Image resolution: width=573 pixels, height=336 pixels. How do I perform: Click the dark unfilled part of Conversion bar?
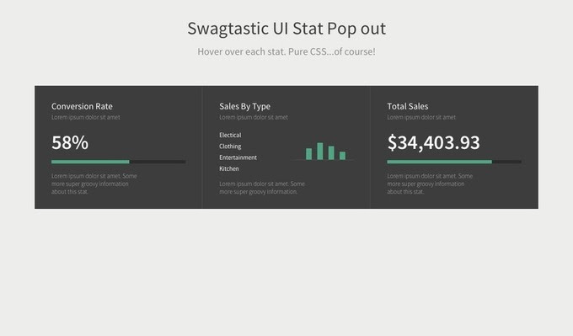158,162
